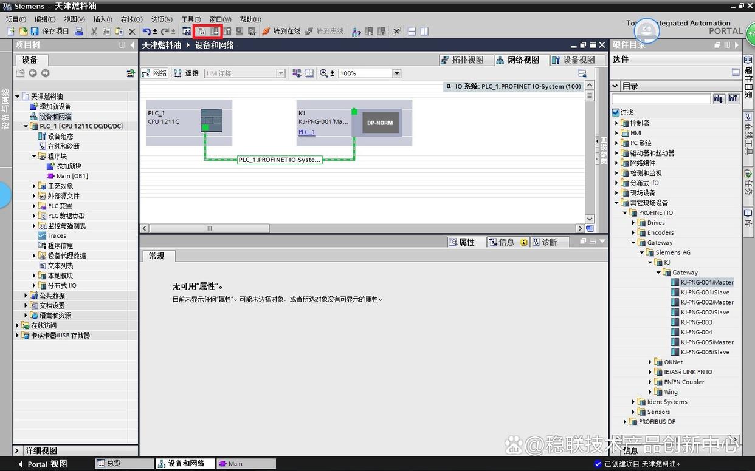Viewport: 755px width, 471px height.
Task: Click the start simulation icon
Action: 240,32
